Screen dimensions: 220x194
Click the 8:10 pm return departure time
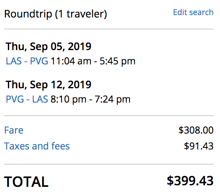click(x=68, y=99)
